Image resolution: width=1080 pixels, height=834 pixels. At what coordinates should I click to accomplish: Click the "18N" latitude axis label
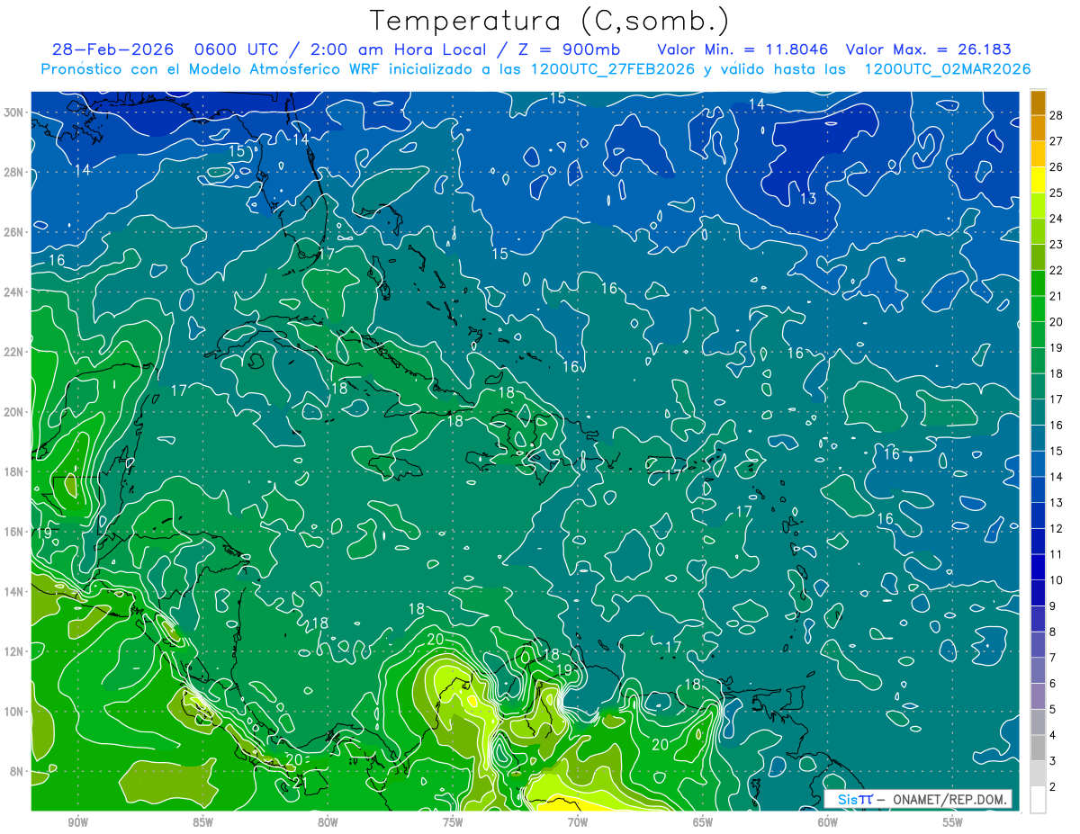pyautogui.click(x=14, y=471)
